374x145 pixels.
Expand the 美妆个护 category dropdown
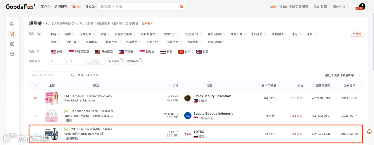click(x=172, y=34)
